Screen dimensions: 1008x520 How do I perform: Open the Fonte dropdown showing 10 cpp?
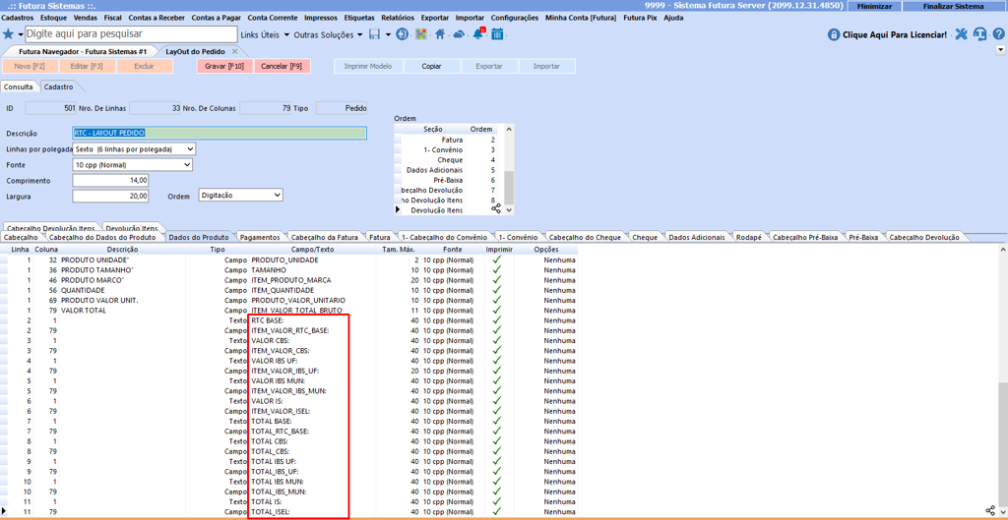[186, 165]
